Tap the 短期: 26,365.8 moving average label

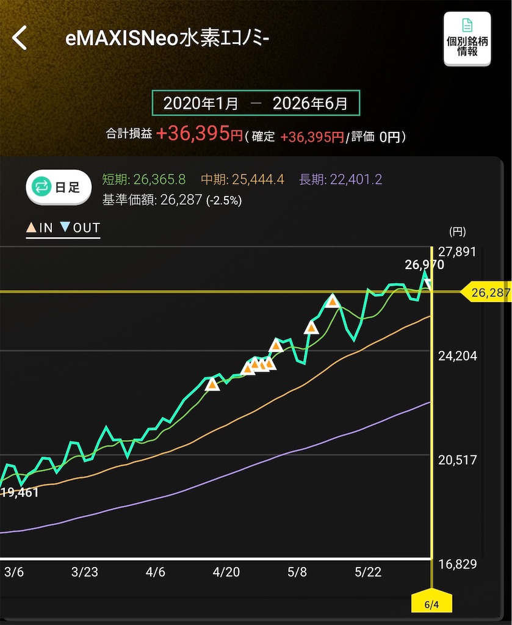pos(144,179)
